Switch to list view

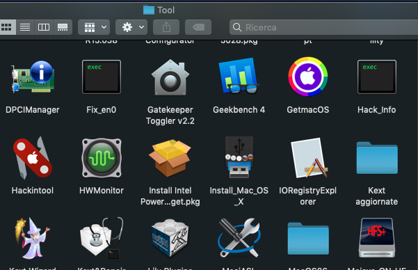(25, 27)
